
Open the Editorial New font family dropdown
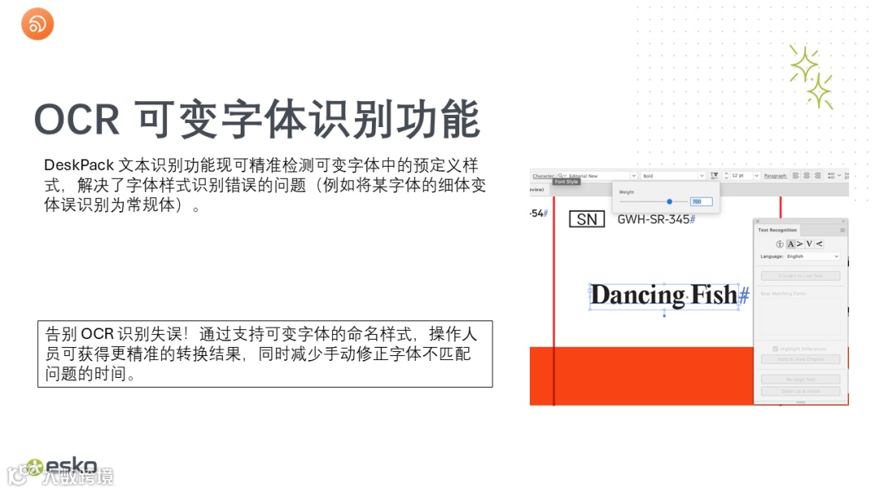pyautogui.click(x=634, y=176)
